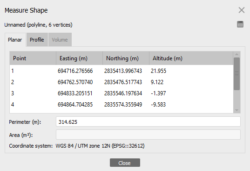The width and height of the screenshot is (250, 171).
Task: Click easting value 694716.276566
Action: pyautogui.click(x=75, y=71)
